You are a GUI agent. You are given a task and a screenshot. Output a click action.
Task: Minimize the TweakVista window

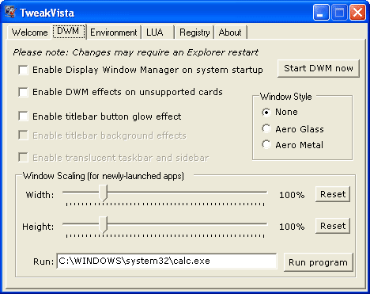321,13
